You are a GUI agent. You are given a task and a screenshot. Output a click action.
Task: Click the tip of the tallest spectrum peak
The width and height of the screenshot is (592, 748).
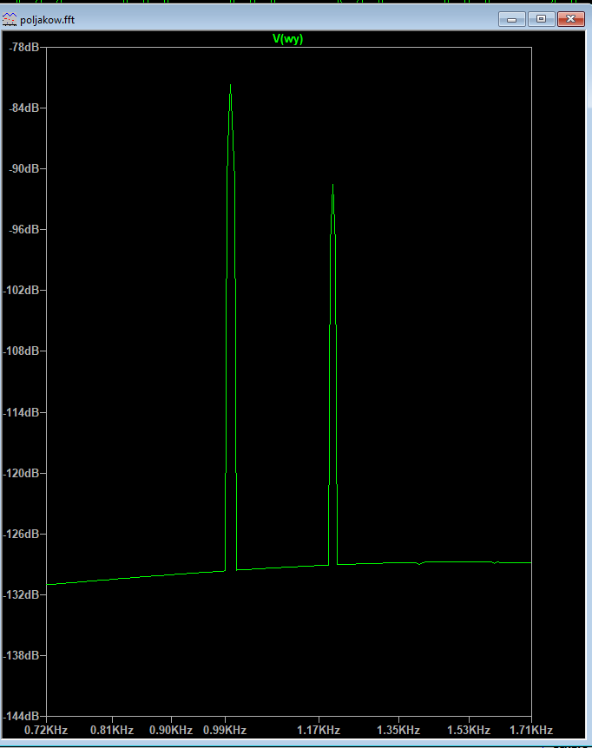[x=230, y=86]
